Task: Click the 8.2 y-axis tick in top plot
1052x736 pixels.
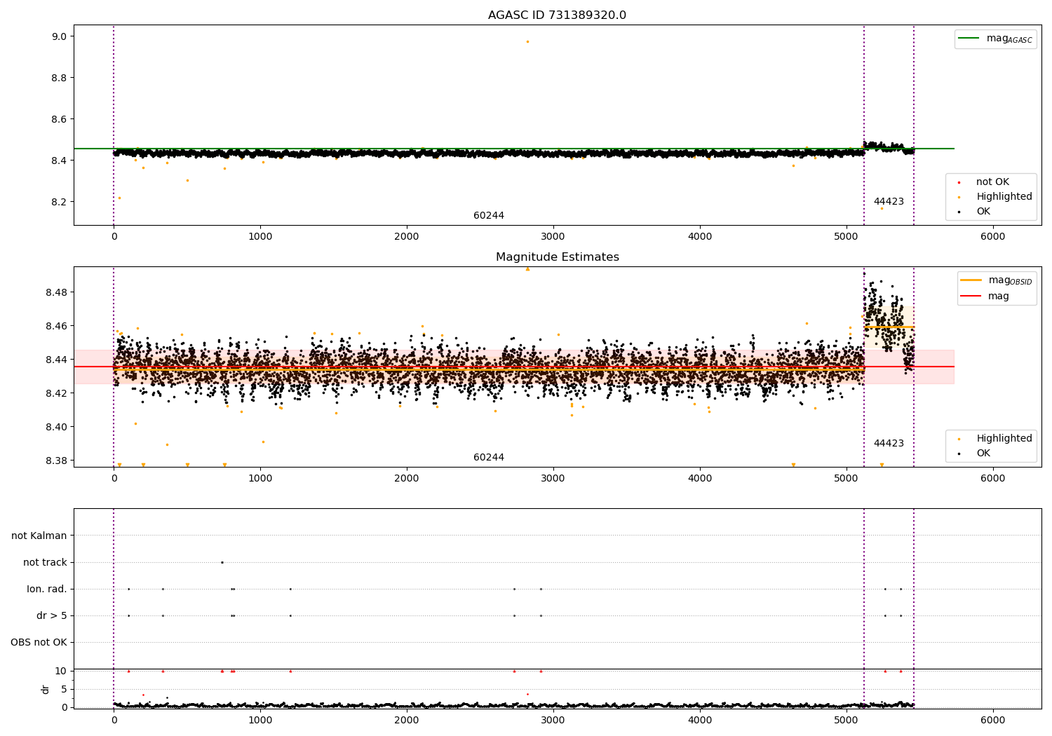Action: point(58,202)
